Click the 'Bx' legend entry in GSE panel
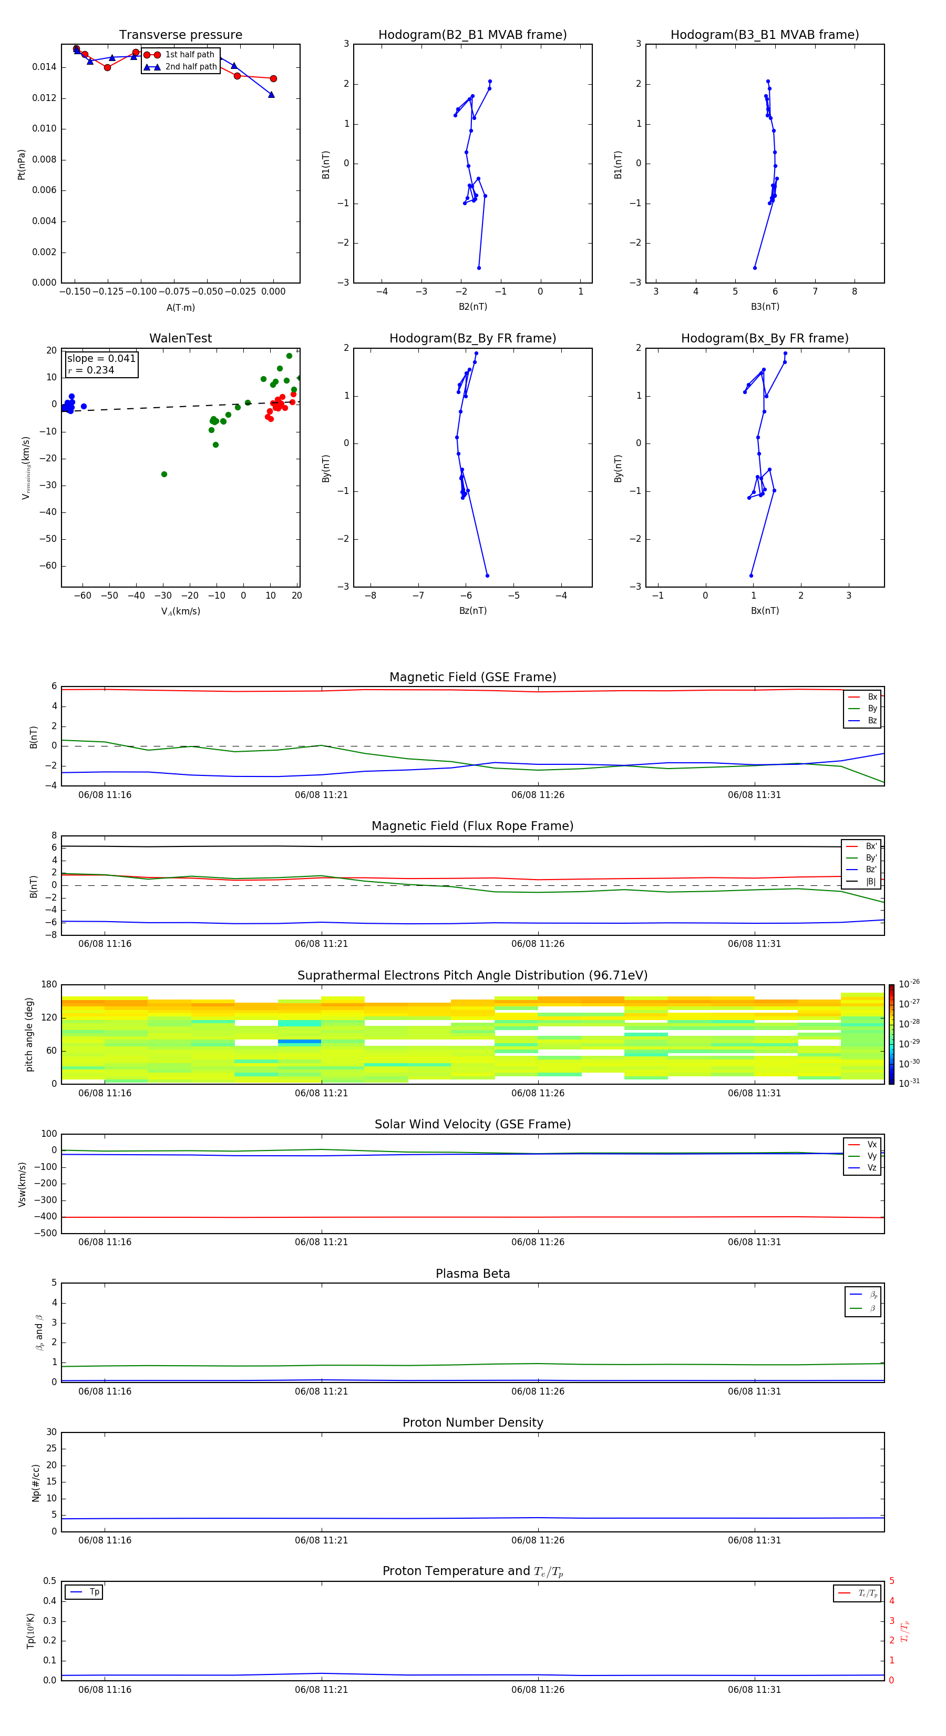The image size is (946, 1736). 862,697
